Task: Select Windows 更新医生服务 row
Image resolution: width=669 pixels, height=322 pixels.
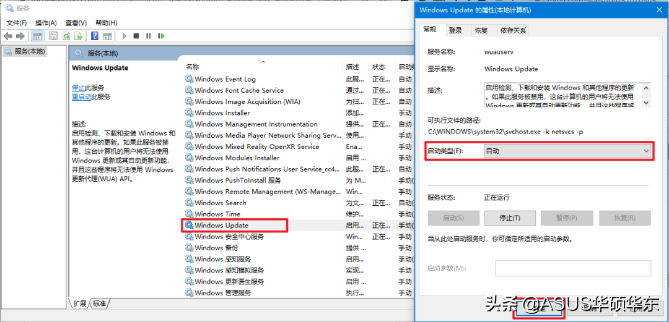Action: click(x=299, y=282)
